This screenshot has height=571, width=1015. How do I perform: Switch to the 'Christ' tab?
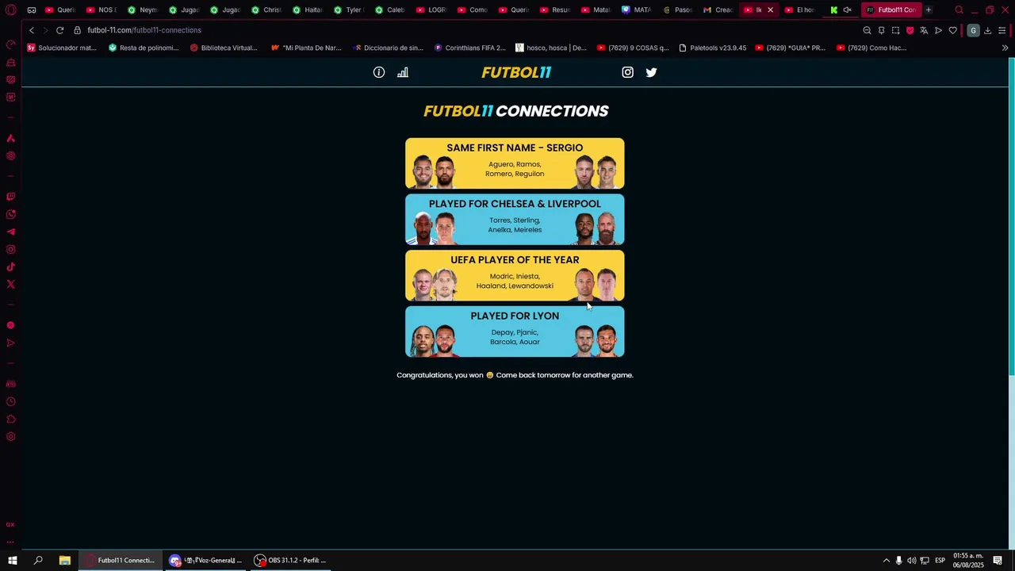pyautogui.click(x=266, y=10)
